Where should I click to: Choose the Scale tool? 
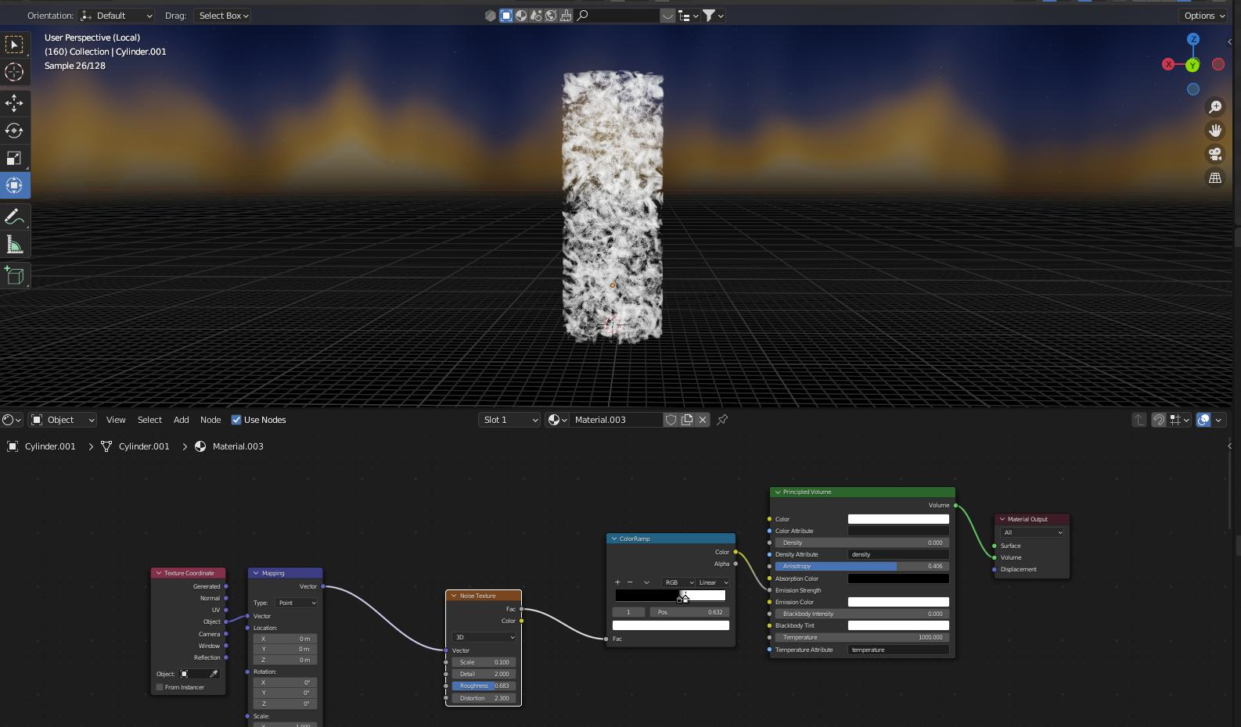(x=14, y=158)
